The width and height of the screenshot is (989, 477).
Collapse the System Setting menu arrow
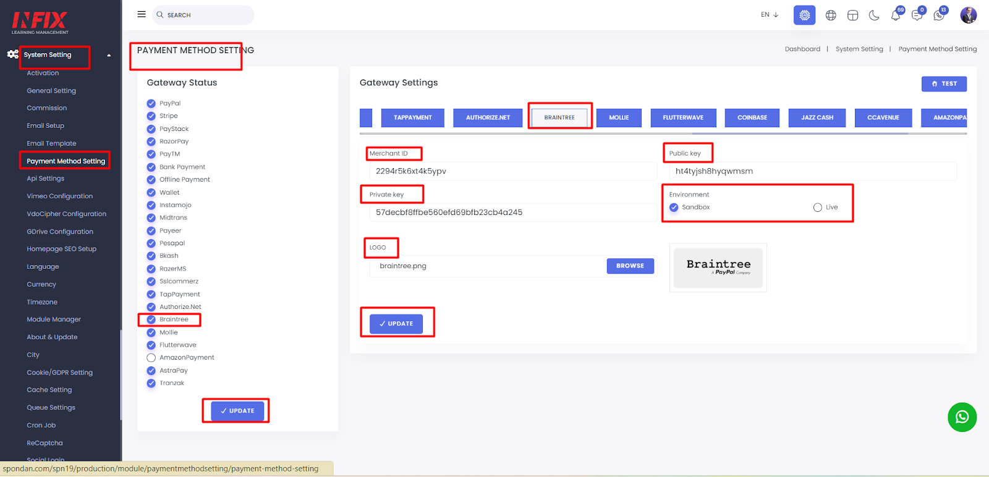109,55
